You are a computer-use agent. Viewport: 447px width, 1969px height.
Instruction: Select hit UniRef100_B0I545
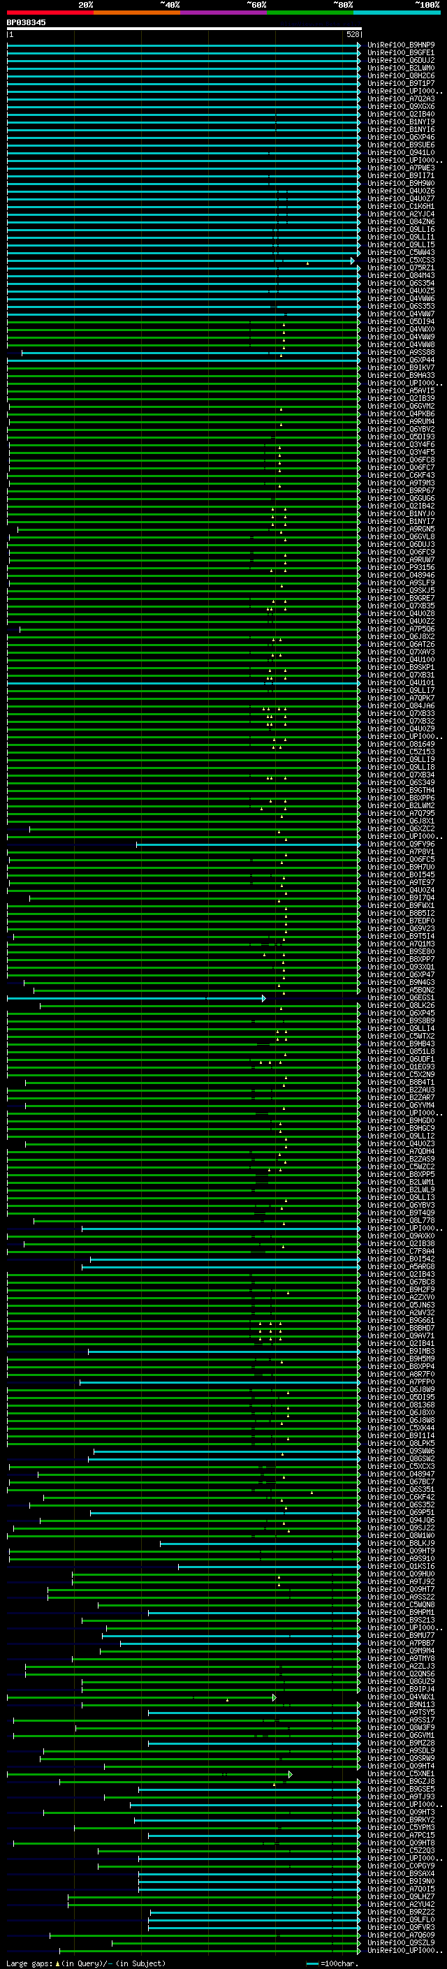[401, 875]
